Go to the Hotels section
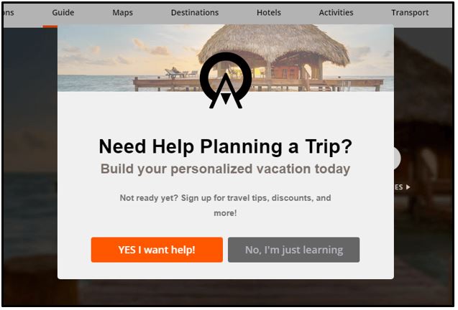This screenshot has height=310, width=458. (x=269, y=12)
